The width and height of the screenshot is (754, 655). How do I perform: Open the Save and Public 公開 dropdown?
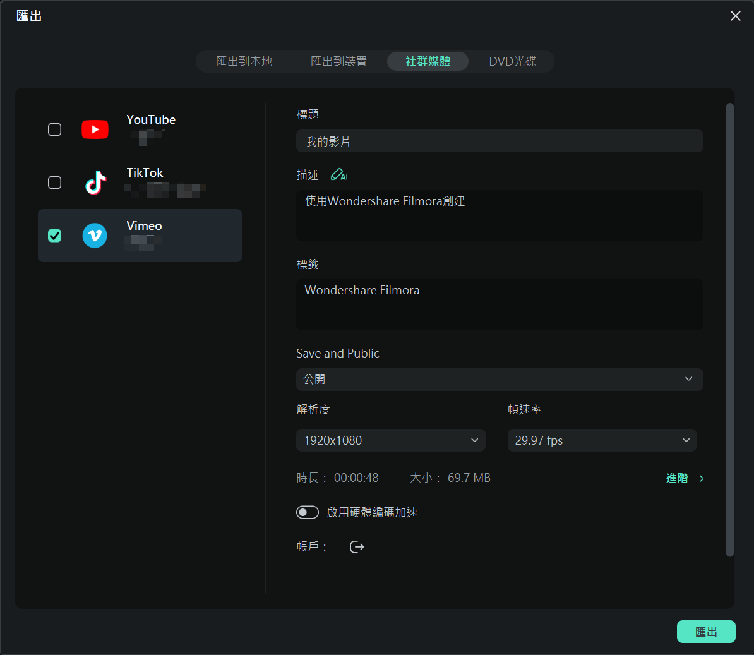500,380
